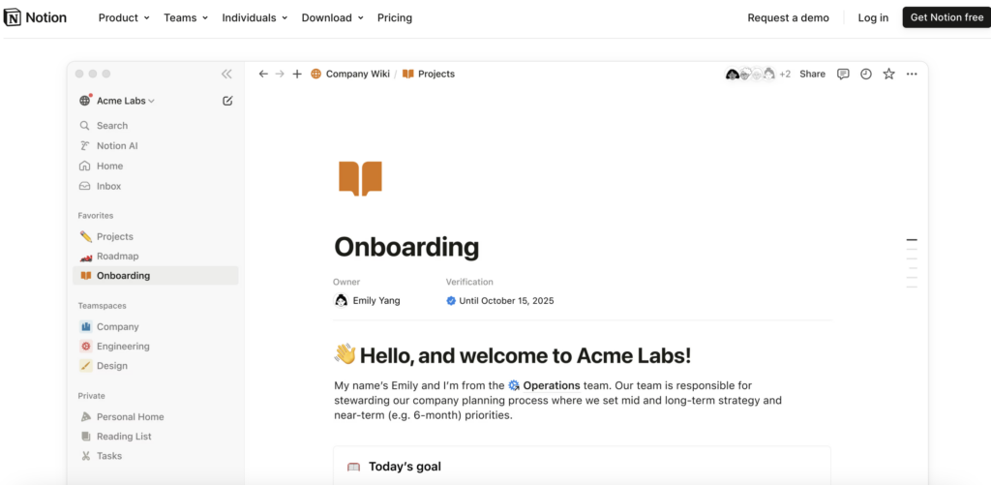Click the Notion logo in header

[x=35, y=17]
